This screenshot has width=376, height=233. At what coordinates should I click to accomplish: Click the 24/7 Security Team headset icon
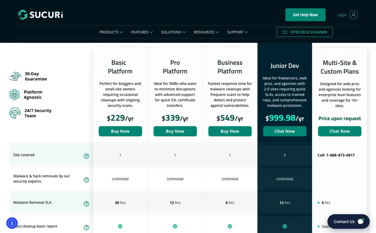pyautogui.click(x=15, y=113)
